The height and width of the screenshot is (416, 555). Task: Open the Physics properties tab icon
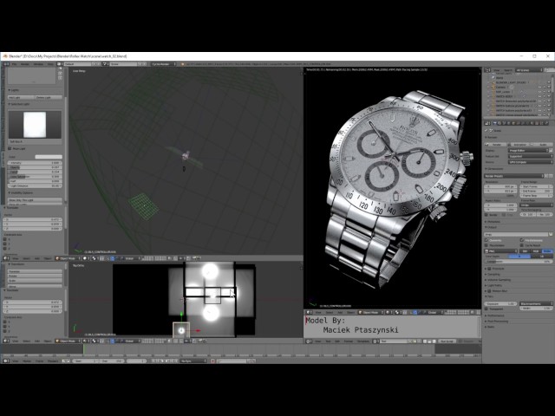point(546,123)
